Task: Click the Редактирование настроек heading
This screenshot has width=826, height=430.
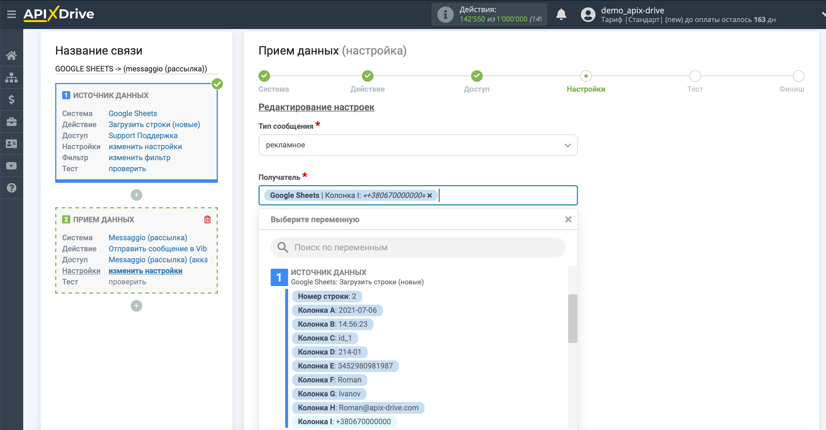Action: 316,107
